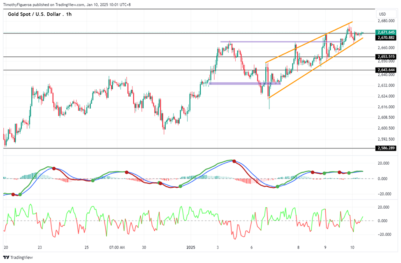Select the 2,653.515 horizontal line price label
The height and width of the screenshot is (263, 401).
coord(386,56)
